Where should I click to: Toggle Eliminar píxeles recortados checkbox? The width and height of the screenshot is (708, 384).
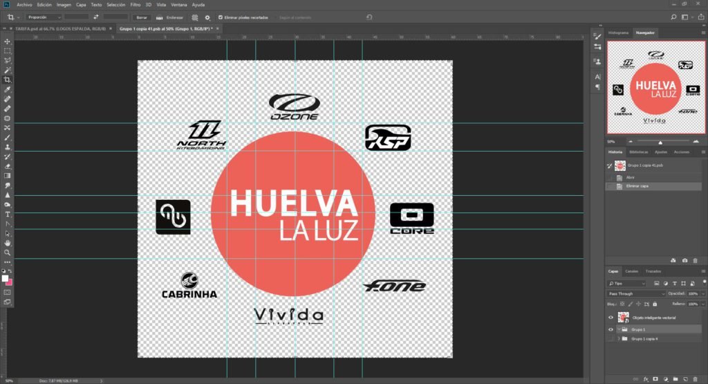coord(221,17)
